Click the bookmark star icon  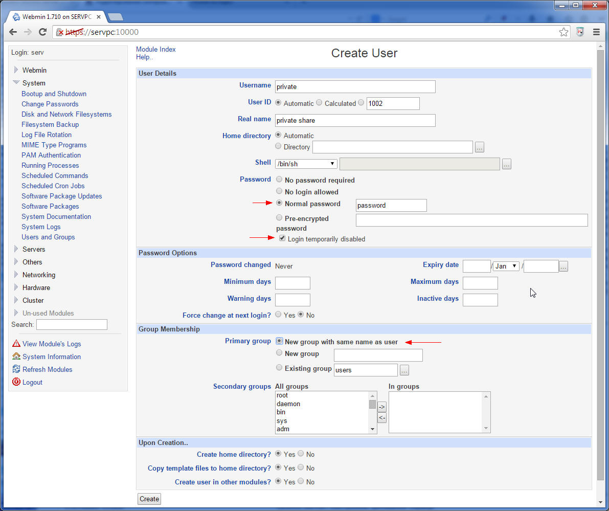[563, 32]
